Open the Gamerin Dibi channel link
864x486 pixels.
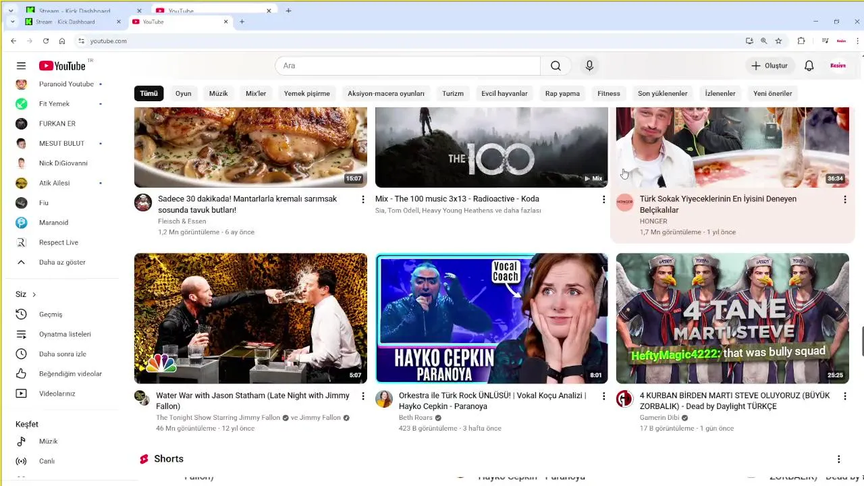[x=659, y=418]
